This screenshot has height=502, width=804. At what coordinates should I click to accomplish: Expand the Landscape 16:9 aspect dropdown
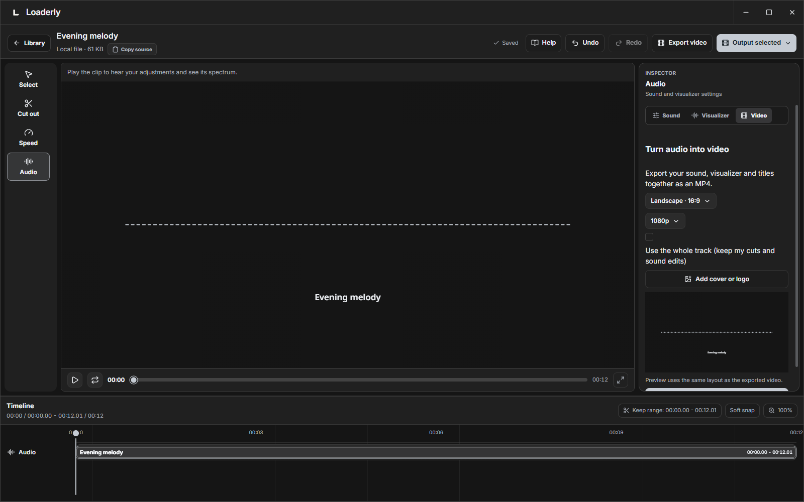[680, 201]
